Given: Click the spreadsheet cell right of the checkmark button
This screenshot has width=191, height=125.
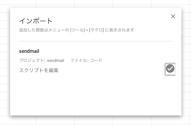Looking at the screenshot, I should pyautogui.click(x=186, y=72).
